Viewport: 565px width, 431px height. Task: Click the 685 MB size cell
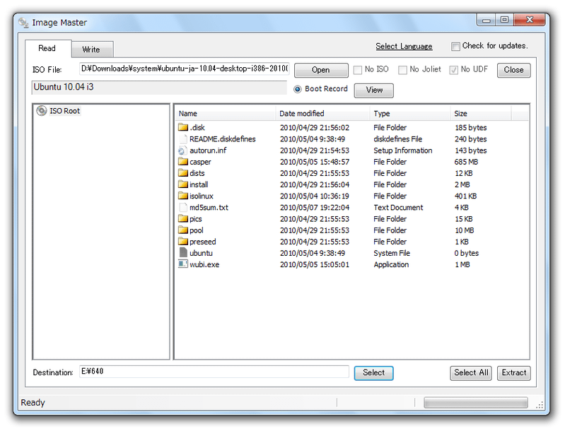pos(466,162)
